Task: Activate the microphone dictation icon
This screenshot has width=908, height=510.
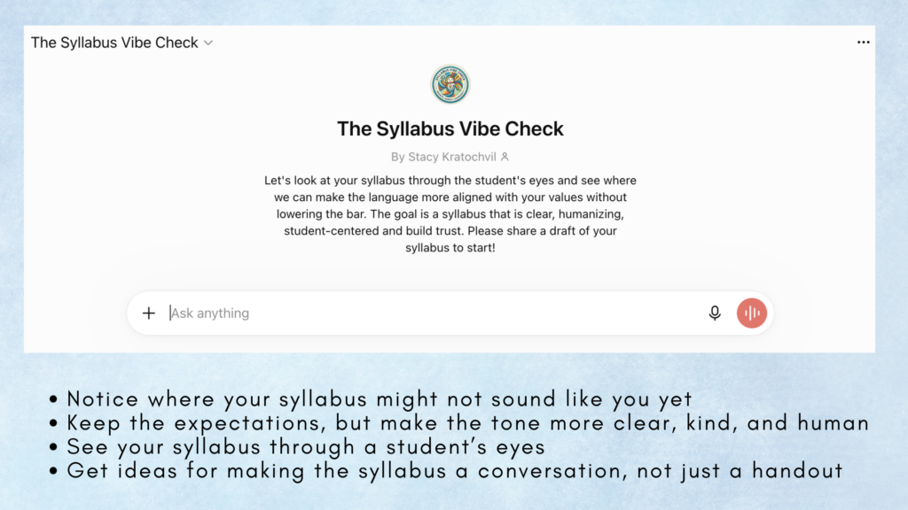Action: click(x=715, y=313)
